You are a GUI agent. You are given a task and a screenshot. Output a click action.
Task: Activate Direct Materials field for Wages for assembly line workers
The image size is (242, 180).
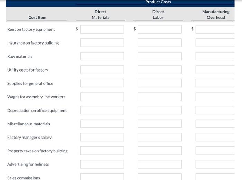(x=102, y=97)
